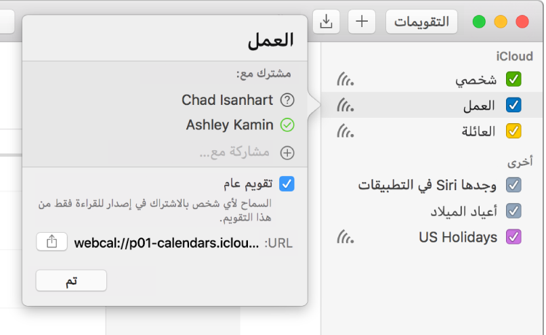Select the US Holidays calendar name

coord(458,238)
